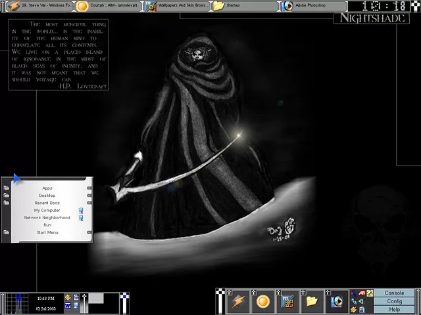Click the gray virtual desktop pager box

coord(96,299)
